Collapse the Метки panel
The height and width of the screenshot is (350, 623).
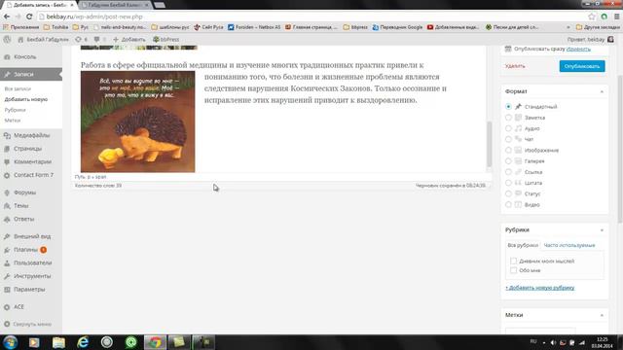point(602,315)
